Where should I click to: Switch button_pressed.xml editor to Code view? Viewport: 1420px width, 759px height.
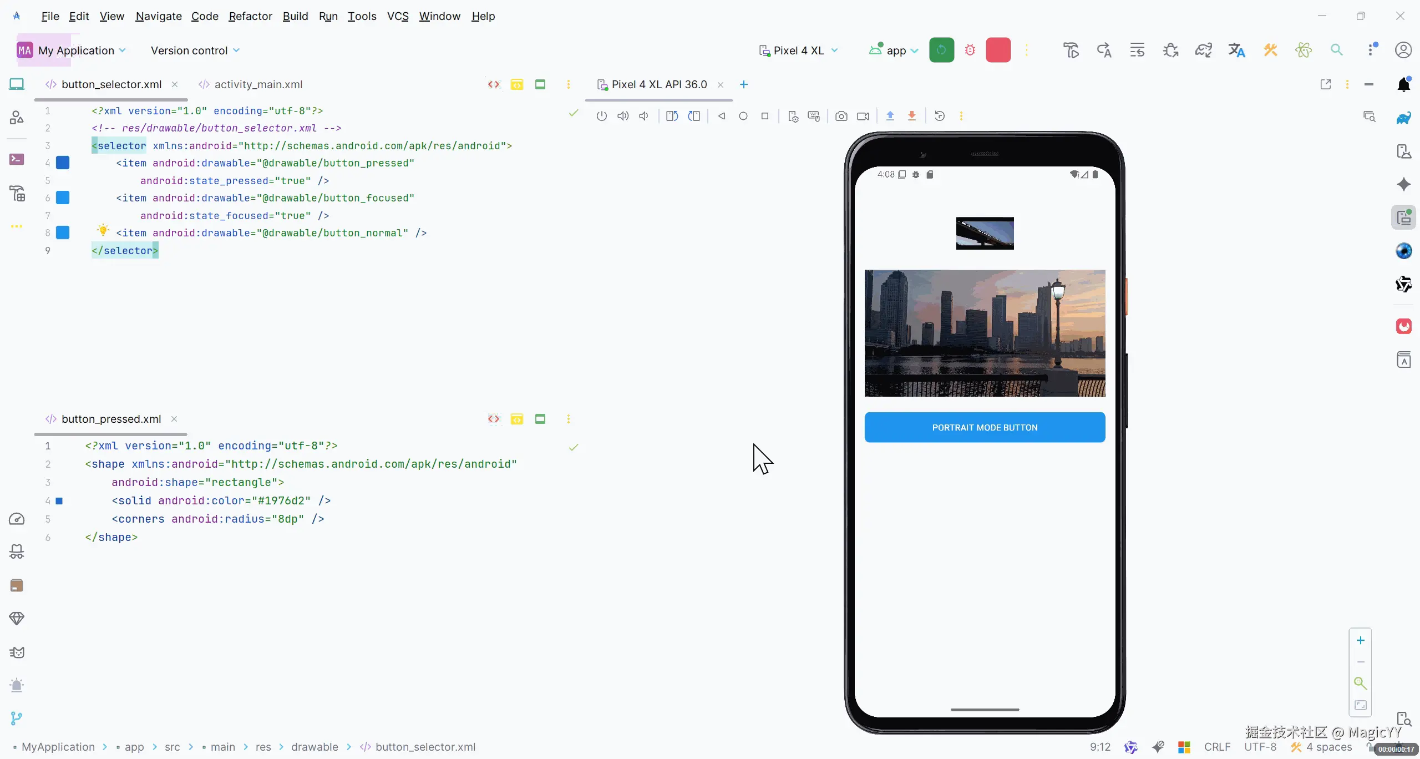[493, 419]
